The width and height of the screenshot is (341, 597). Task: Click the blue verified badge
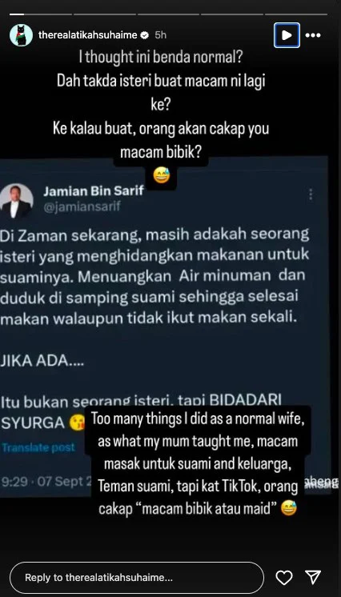[x=144, y=35]
